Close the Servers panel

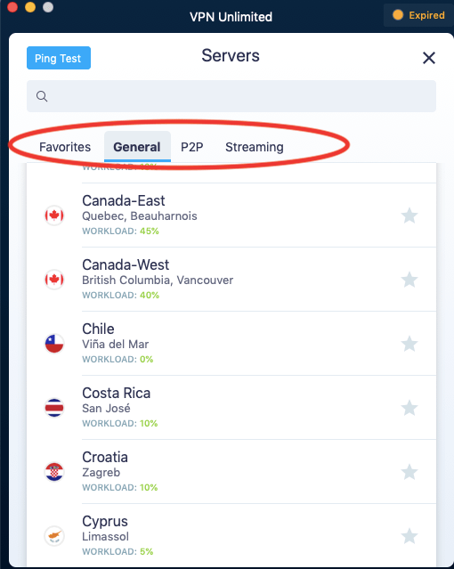(x=429, y=58)
